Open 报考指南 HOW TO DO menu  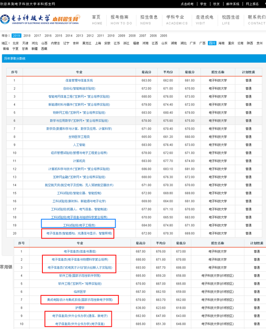click(121, 20)
